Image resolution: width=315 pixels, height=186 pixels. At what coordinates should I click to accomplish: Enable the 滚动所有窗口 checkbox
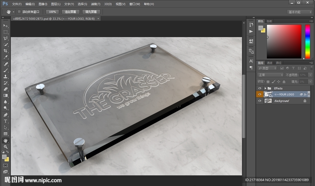[19, 12]
